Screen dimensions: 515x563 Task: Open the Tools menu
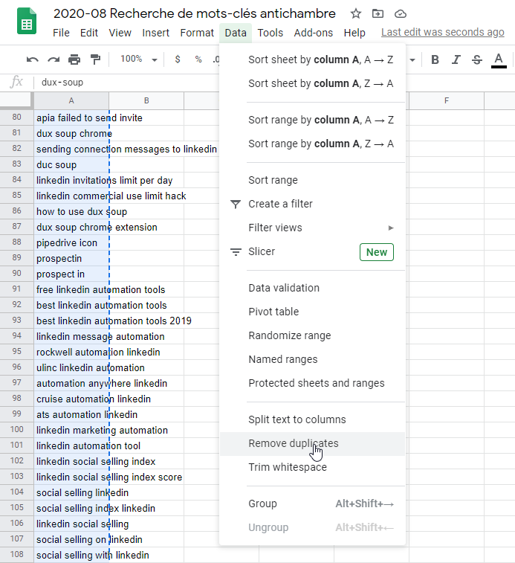tap(271, 33)
